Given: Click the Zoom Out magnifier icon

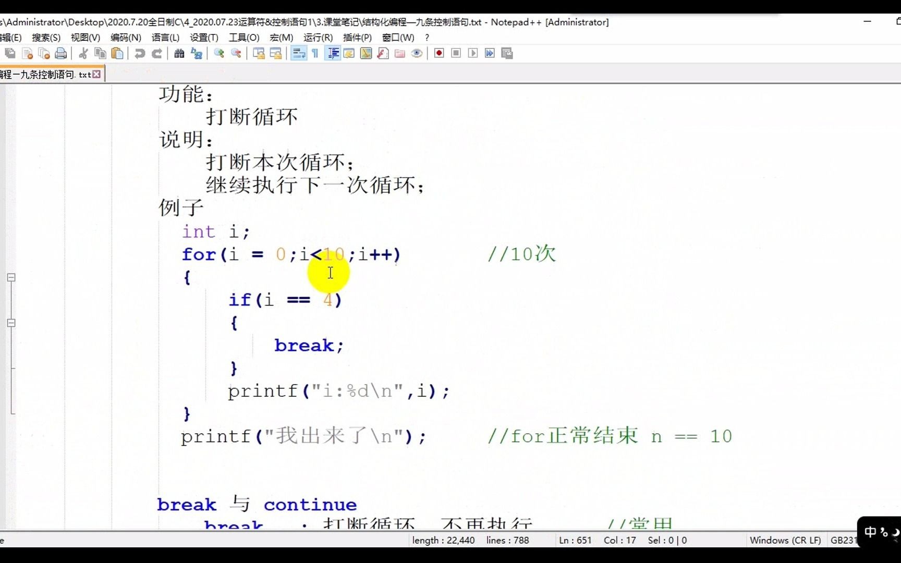Looking at the screenshot, I should coord(236,53).
